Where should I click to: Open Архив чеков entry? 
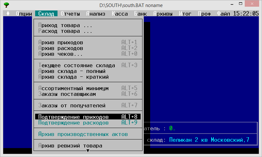61,54
